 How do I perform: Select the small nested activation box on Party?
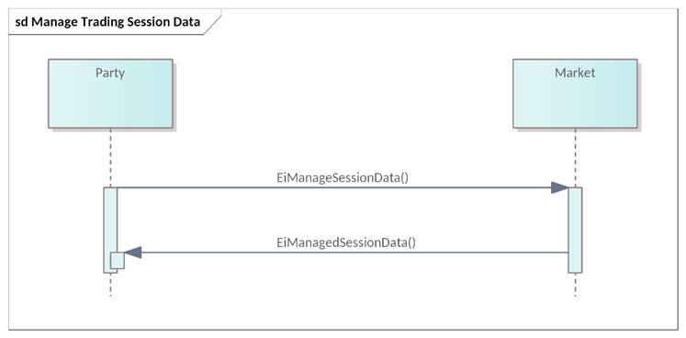[x=118, y=261]
